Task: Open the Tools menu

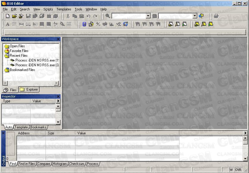Action: [78, 9]
